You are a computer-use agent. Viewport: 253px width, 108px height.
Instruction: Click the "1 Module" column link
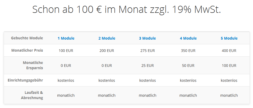(66, 38)
